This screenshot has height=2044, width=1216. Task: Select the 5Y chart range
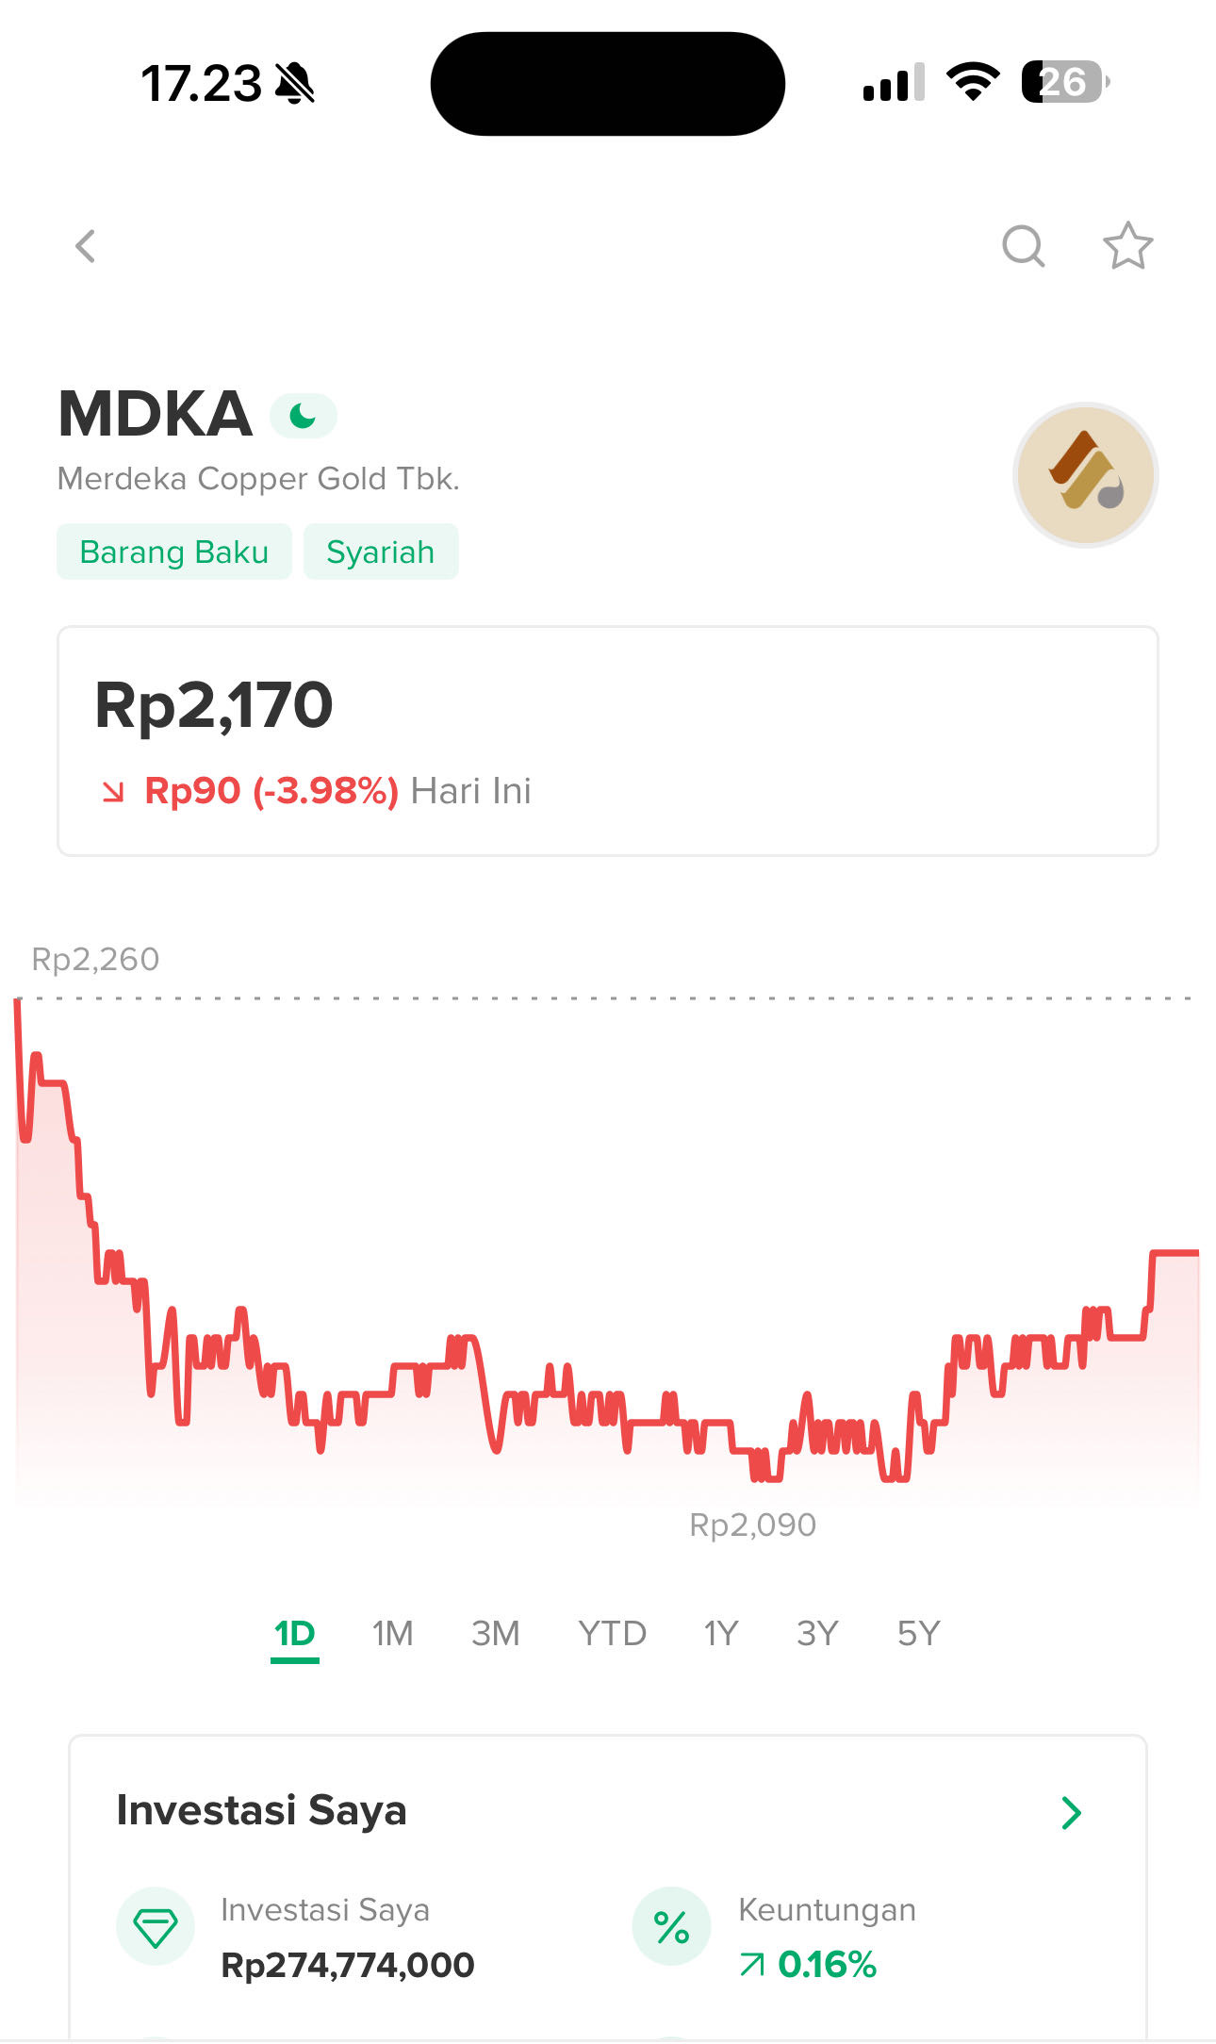tap(918, 1633)
